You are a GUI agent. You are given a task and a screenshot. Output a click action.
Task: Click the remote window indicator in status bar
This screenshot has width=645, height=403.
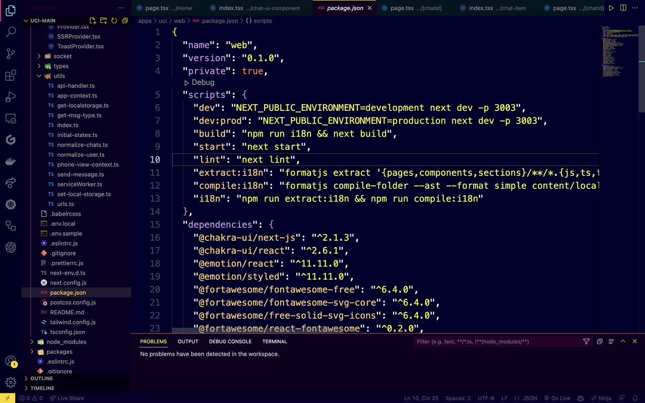tap(7, 398)
